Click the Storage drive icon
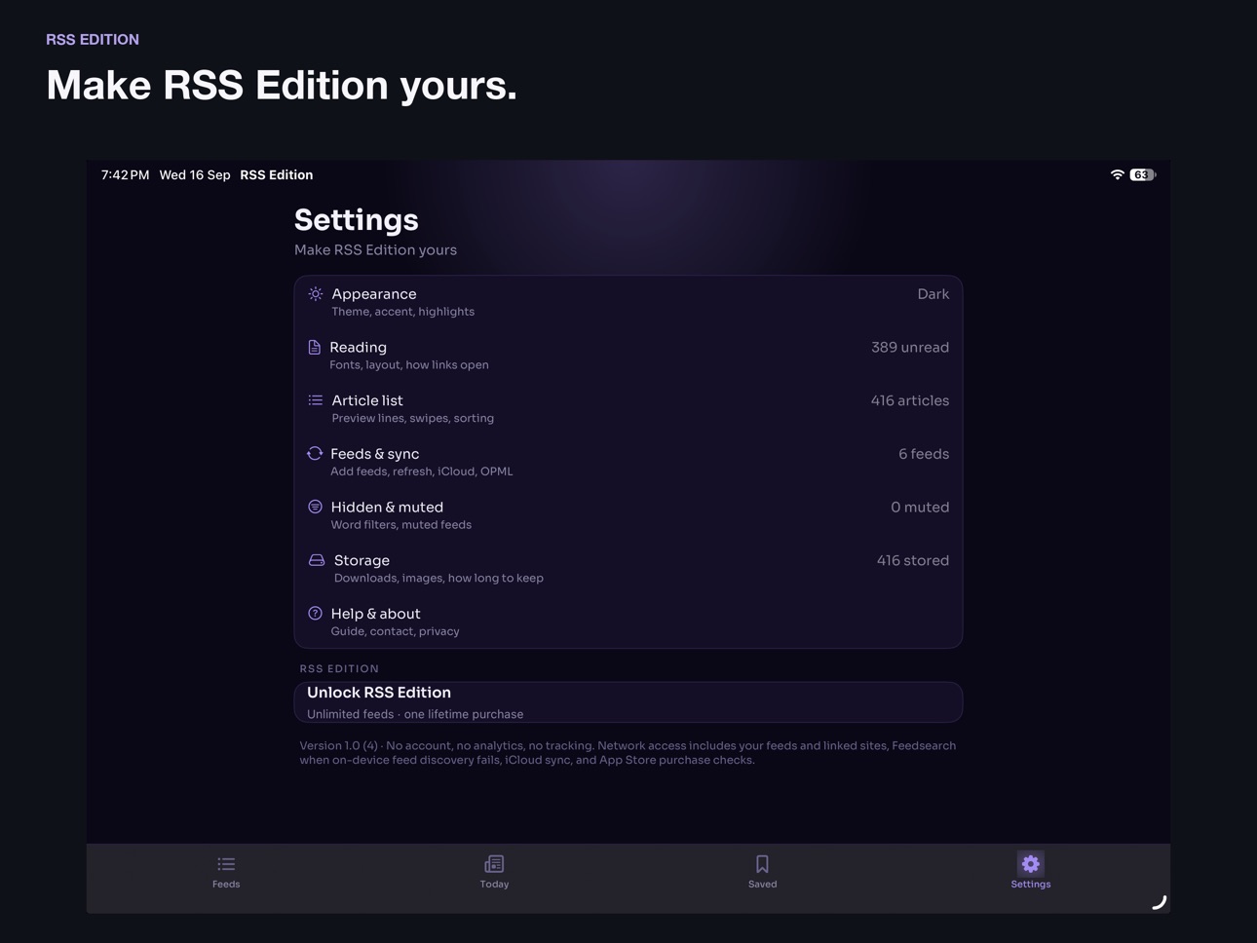 coord(317,560)
